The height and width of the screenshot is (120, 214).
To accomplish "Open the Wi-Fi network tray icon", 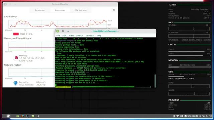I will (178, 116).
